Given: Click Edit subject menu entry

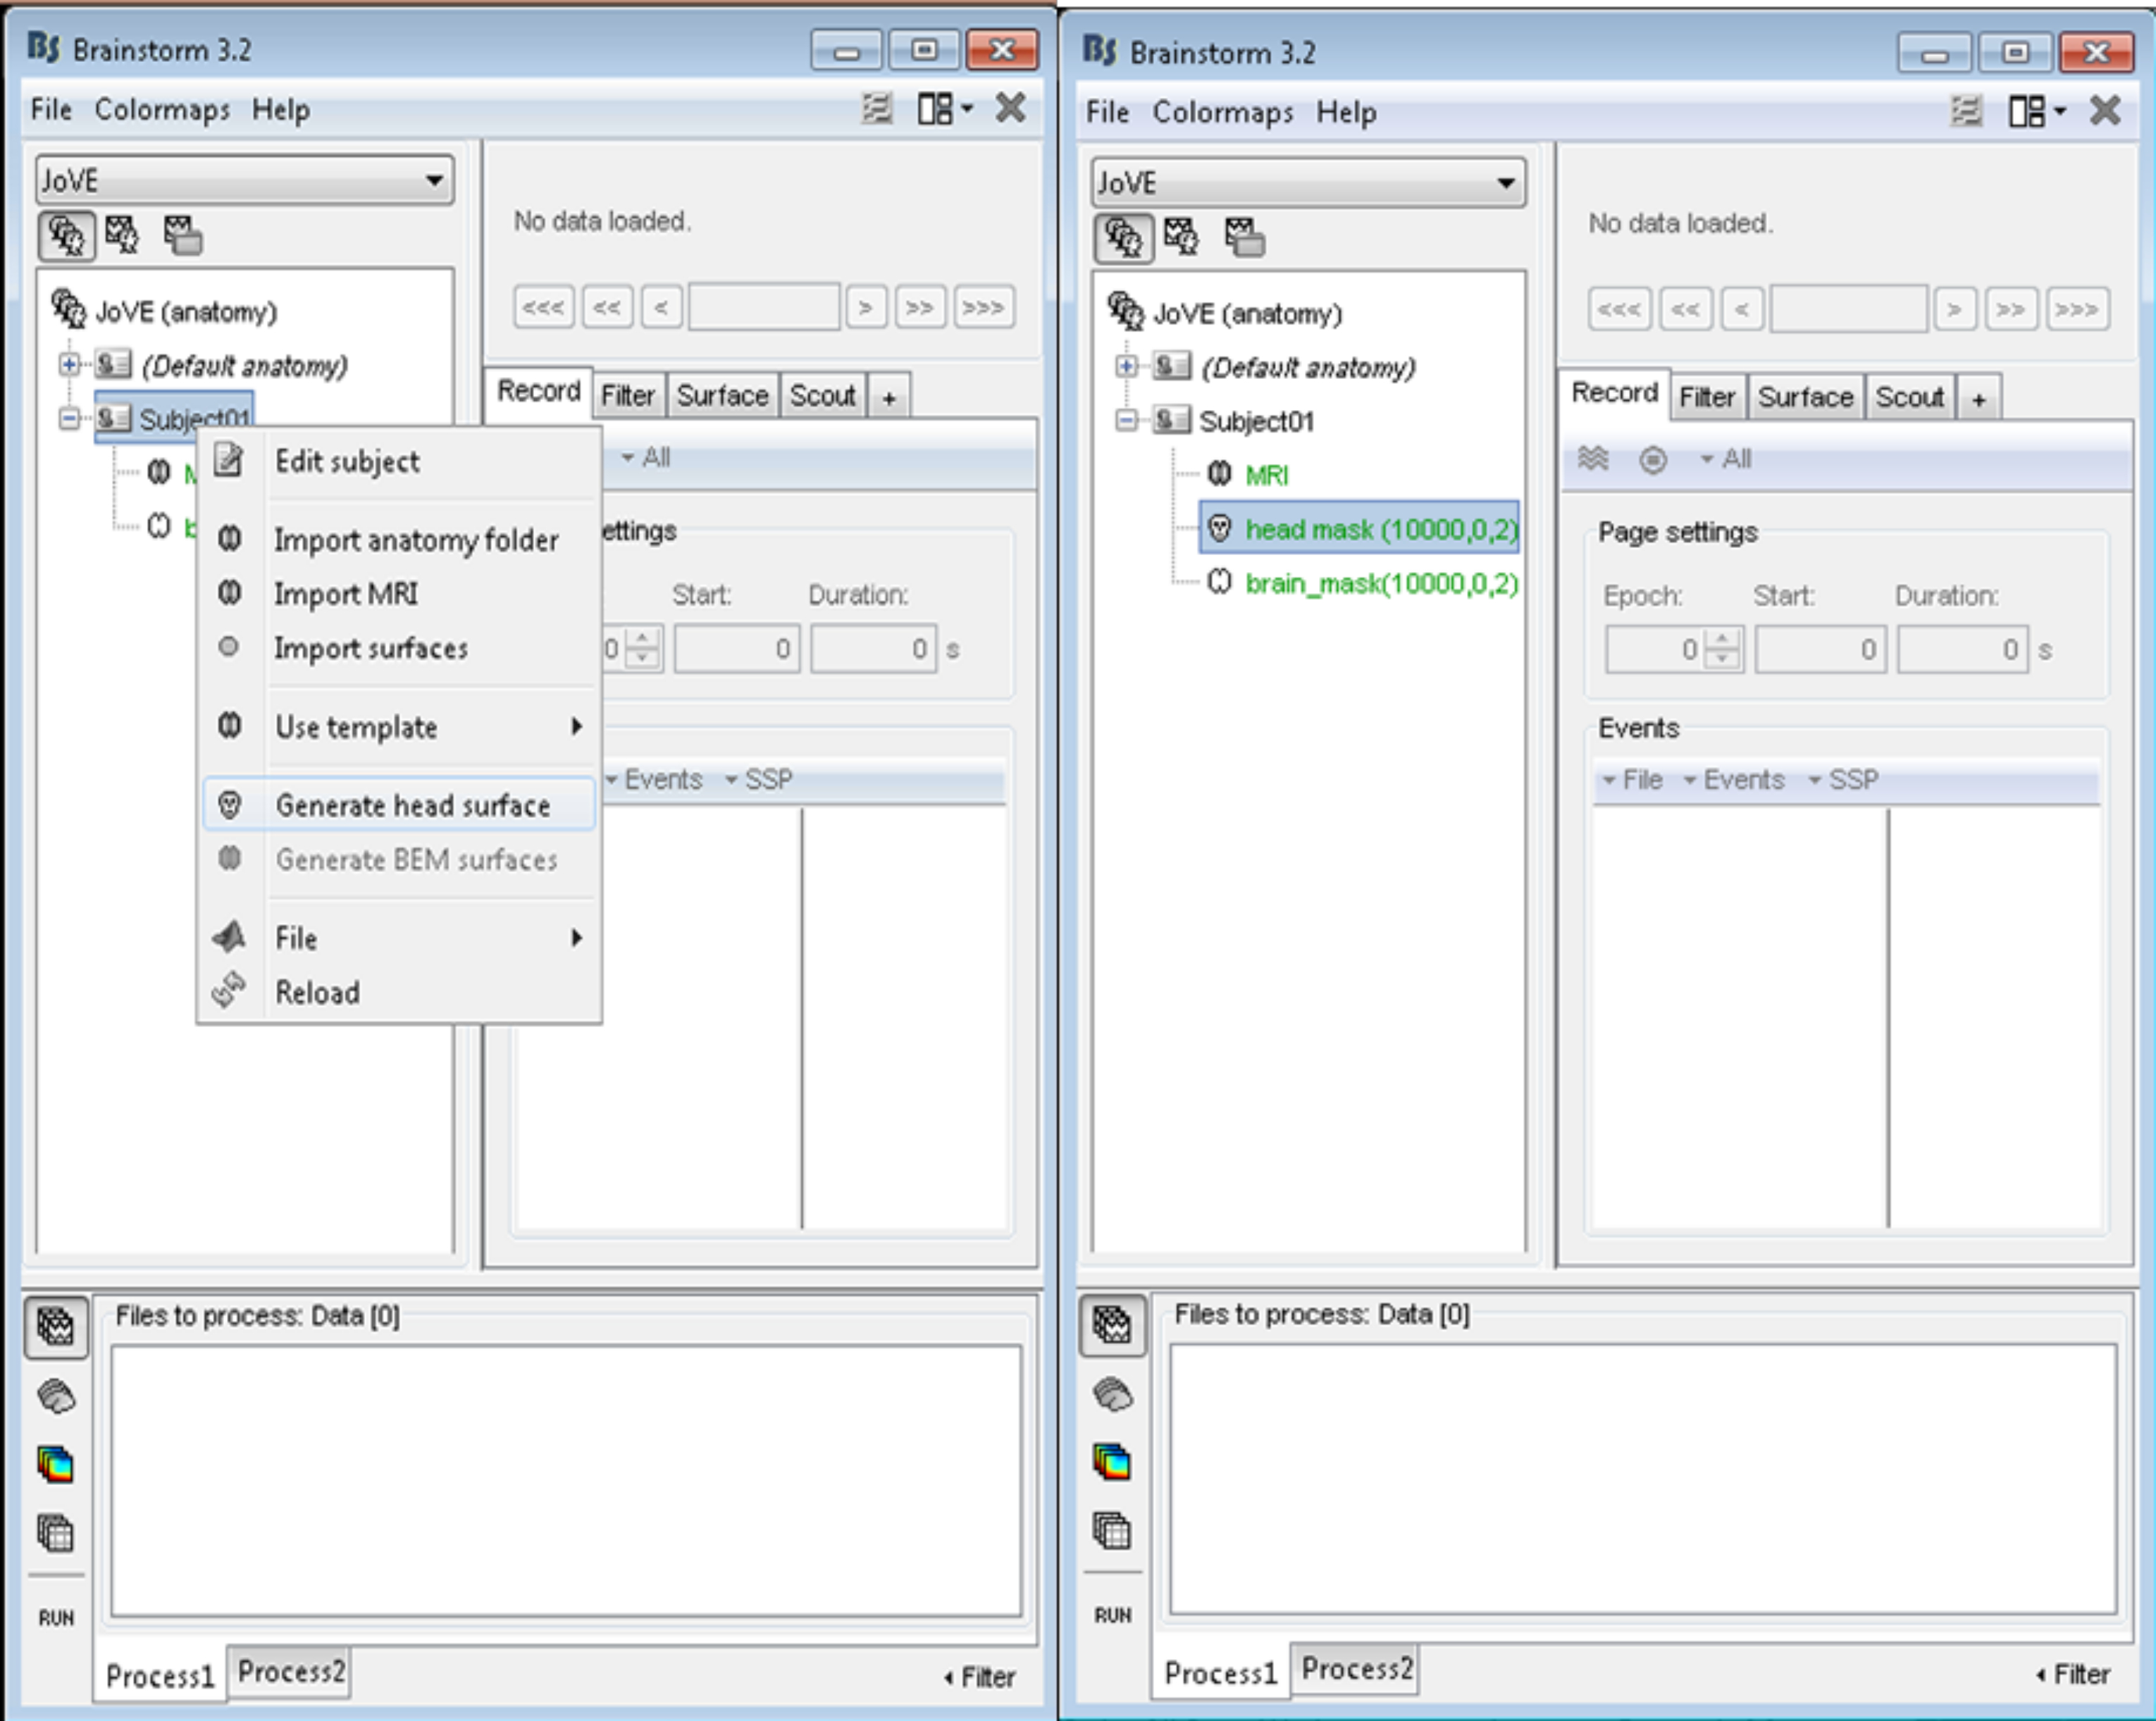Looking at the screenshot, I should click(347, 462).
